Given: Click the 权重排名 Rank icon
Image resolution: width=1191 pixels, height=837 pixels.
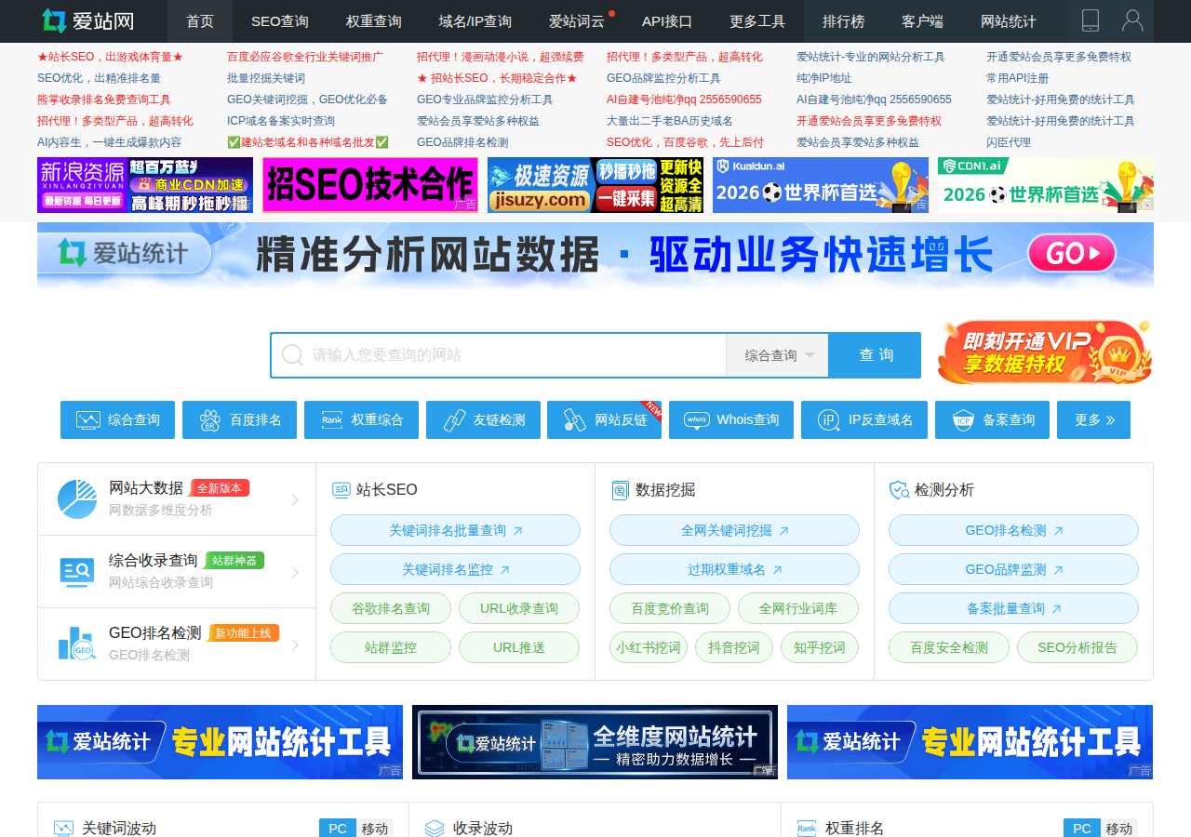Looking at the screenshot, I should click(807, 829).
